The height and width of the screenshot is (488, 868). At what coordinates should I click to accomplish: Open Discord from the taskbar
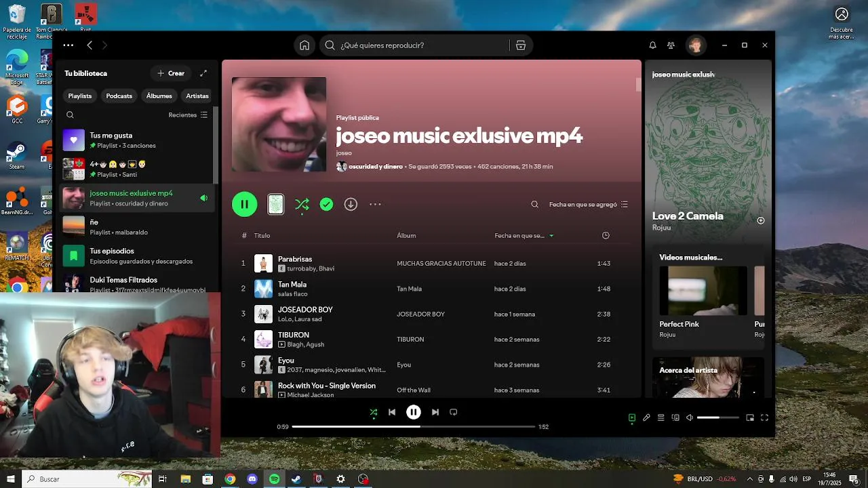pyautogui.click(x=252, y=479)
